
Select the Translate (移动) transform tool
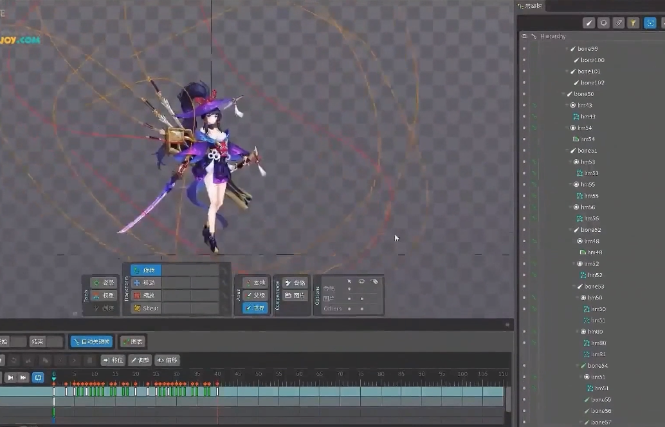coord(146,283)
